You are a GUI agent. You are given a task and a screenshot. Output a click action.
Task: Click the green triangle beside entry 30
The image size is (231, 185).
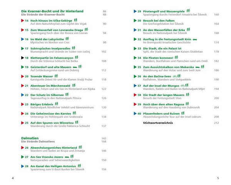tap(135, 21)
